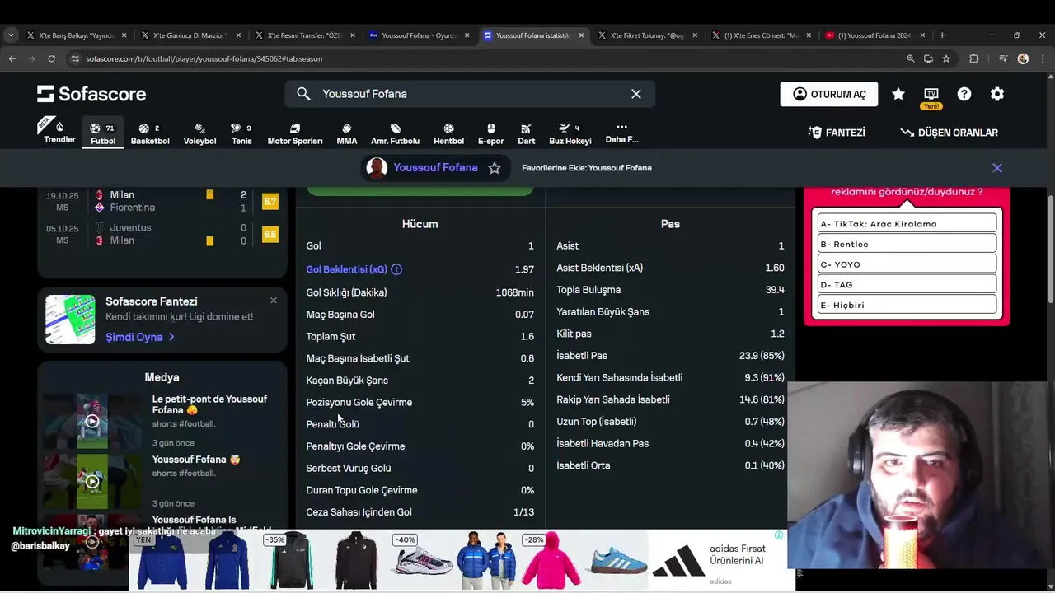1055x593 pixels.
Task: Dismiss the favorites banner with X
Action: (x=997, y=168)
